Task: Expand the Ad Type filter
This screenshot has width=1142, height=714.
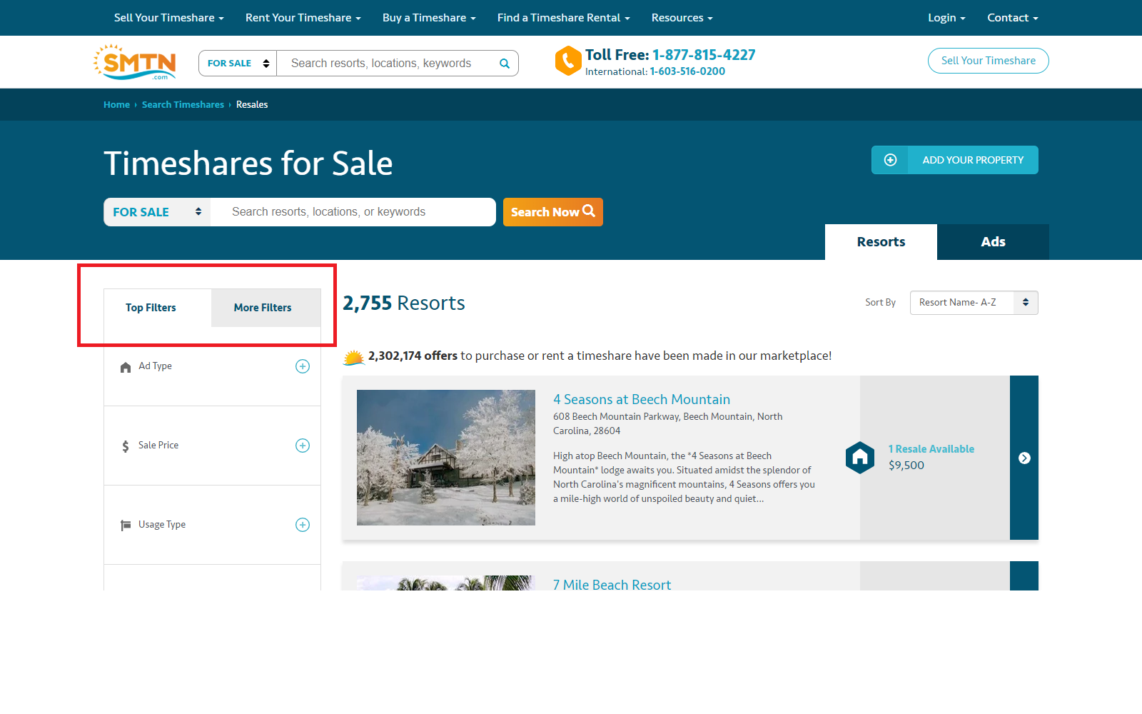Action: pos(303,366)
